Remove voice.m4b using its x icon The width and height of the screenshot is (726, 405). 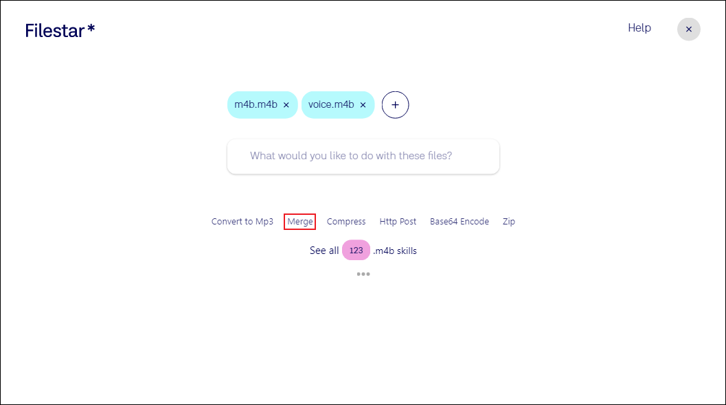363,104
